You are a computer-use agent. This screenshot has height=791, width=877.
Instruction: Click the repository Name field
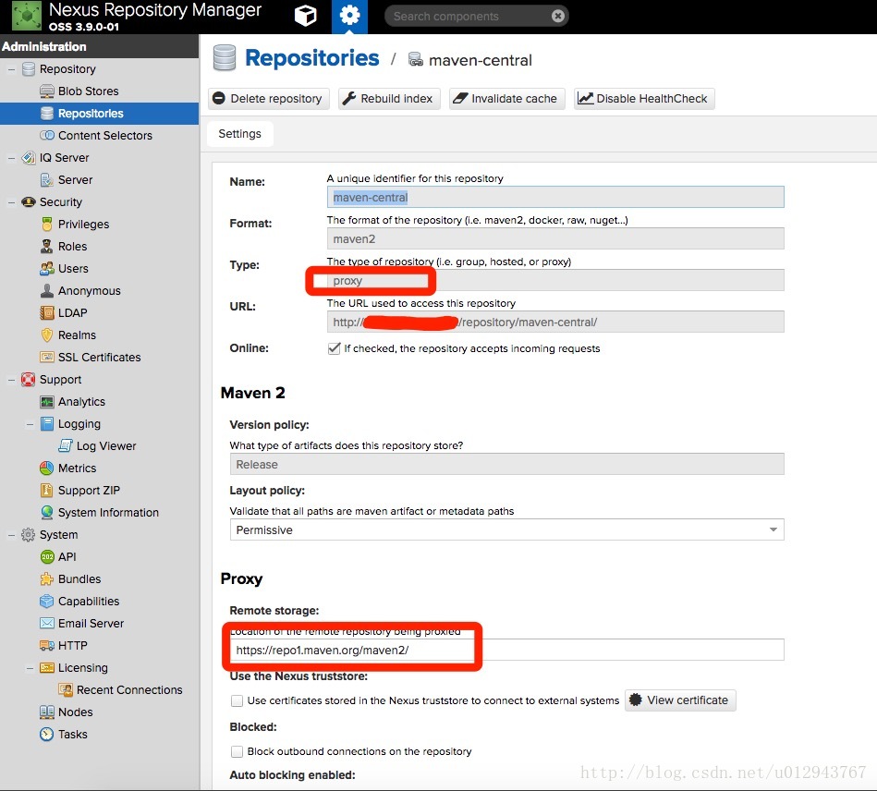point(555,197)
